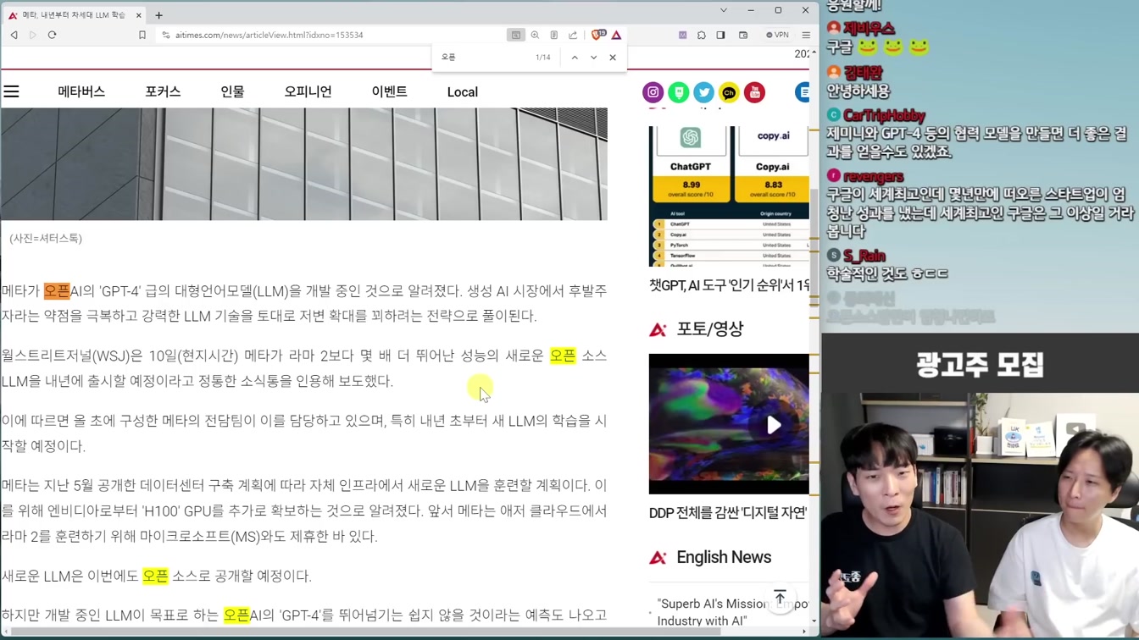Click the article photo above the caption

click(x=304, y=163)
